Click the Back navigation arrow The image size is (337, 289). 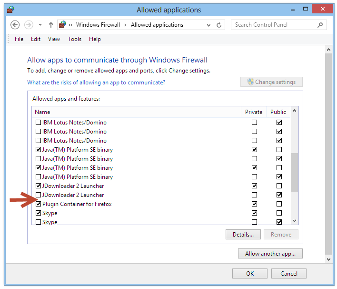tap(15, 25)
